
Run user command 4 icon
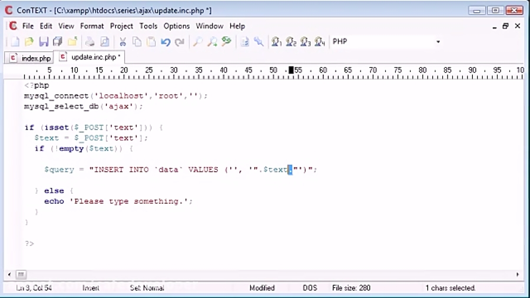pyautogui.click(x=320, y=42)
